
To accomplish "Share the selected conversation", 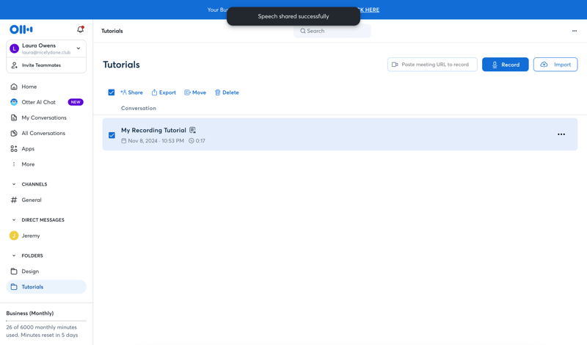I will pyautogui.click(x=131, y=92).
